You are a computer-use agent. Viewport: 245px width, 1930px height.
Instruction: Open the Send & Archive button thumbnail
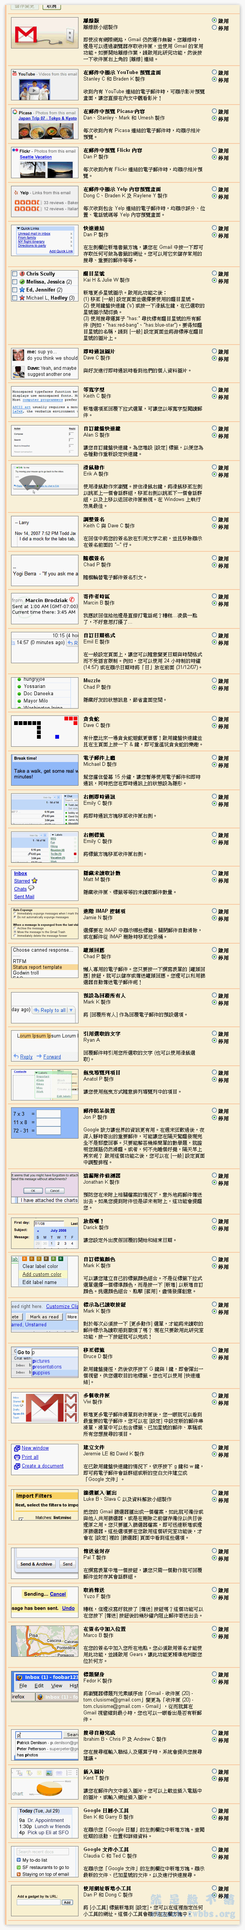pyautogui.click(x=45, y=1564)
